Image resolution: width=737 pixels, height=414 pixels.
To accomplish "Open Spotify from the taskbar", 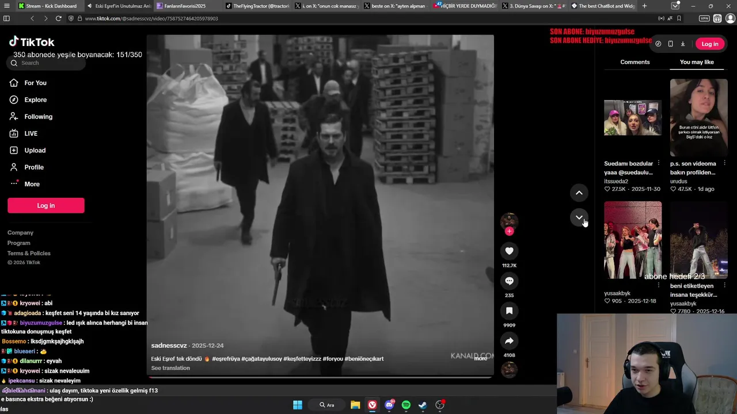I will [x=406, y=405].
